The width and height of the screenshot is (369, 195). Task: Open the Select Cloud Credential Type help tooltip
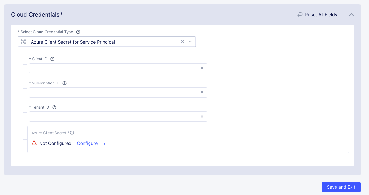(x=78, y=32)
